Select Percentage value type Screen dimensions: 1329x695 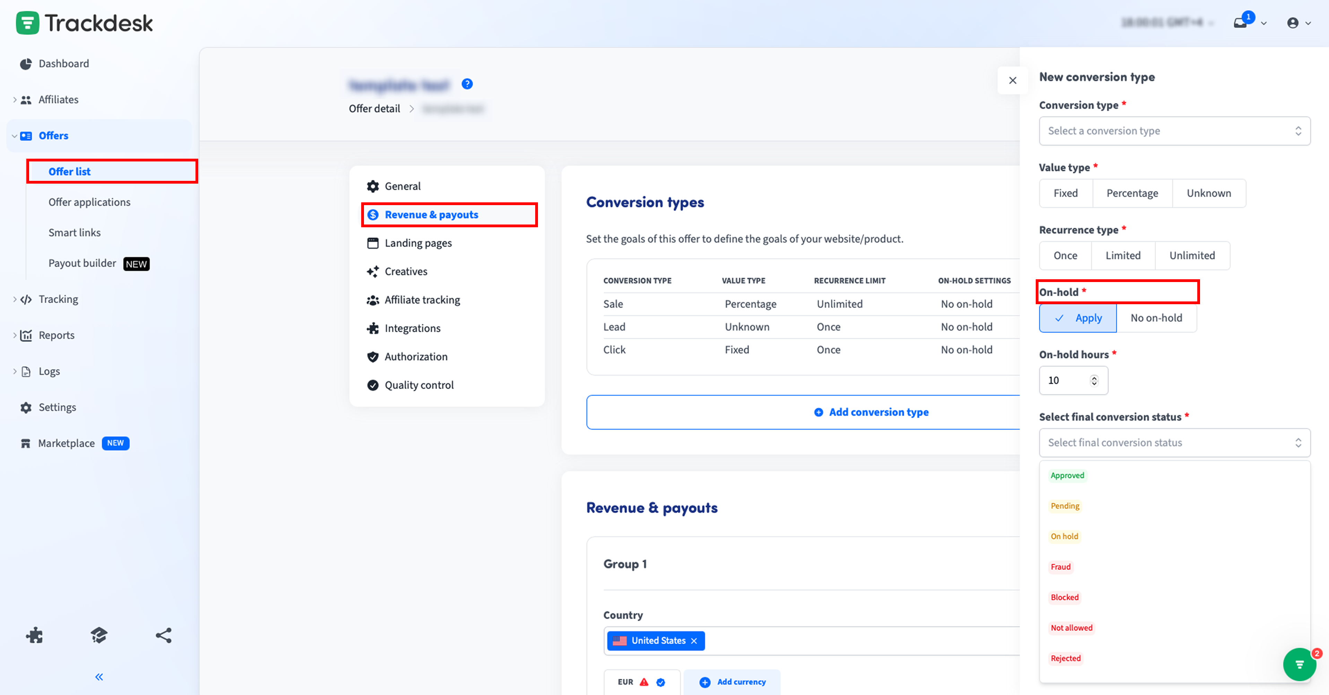[1132, 193]
